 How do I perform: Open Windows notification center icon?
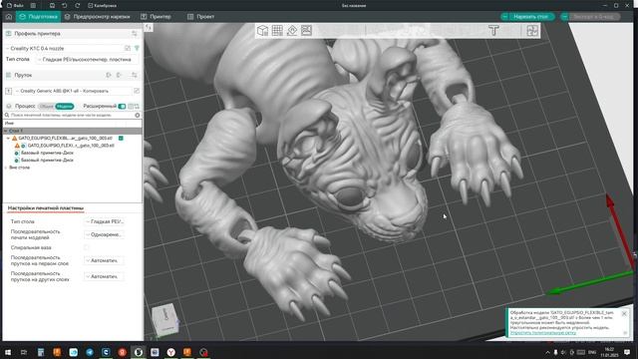point(627,352)
